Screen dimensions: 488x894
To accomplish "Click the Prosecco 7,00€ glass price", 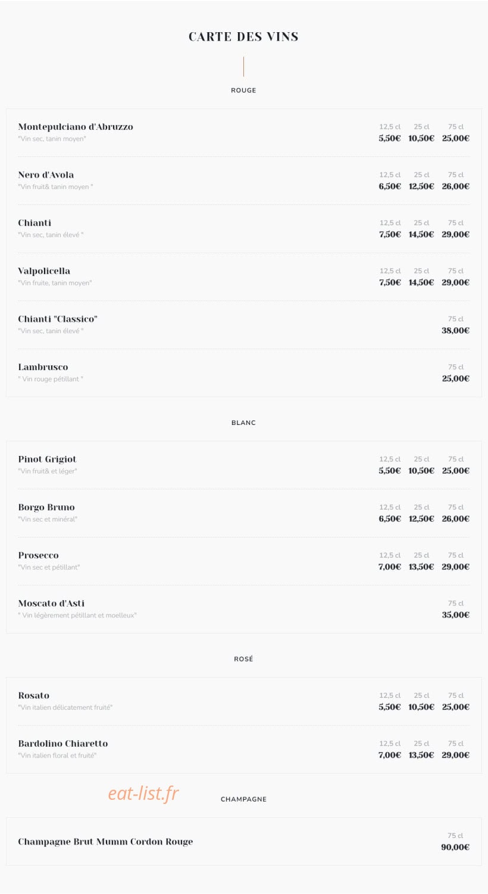I will coord(390,567).
